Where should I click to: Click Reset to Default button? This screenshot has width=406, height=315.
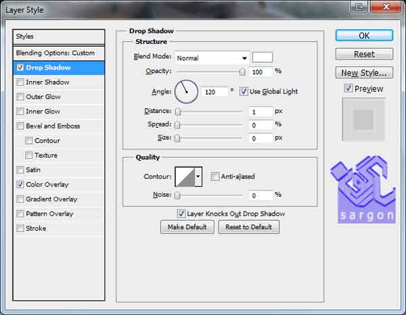248,227
